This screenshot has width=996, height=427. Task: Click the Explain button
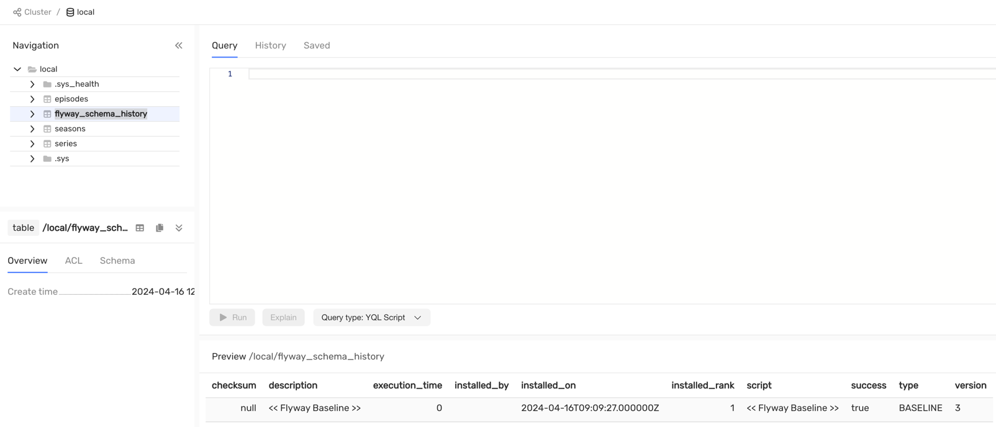pos(283,317)
